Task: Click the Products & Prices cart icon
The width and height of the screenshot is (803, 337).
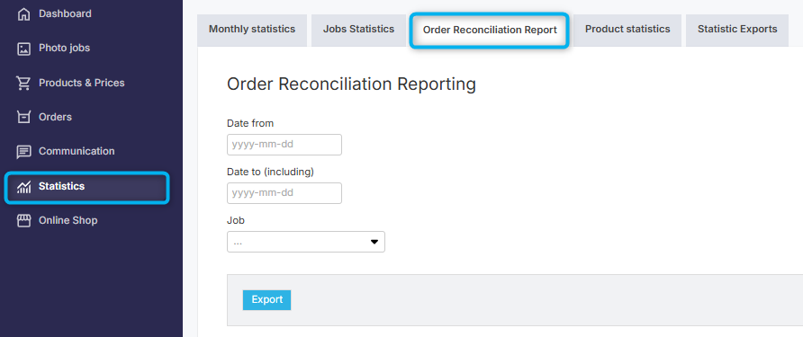Action: pos(23,83)
